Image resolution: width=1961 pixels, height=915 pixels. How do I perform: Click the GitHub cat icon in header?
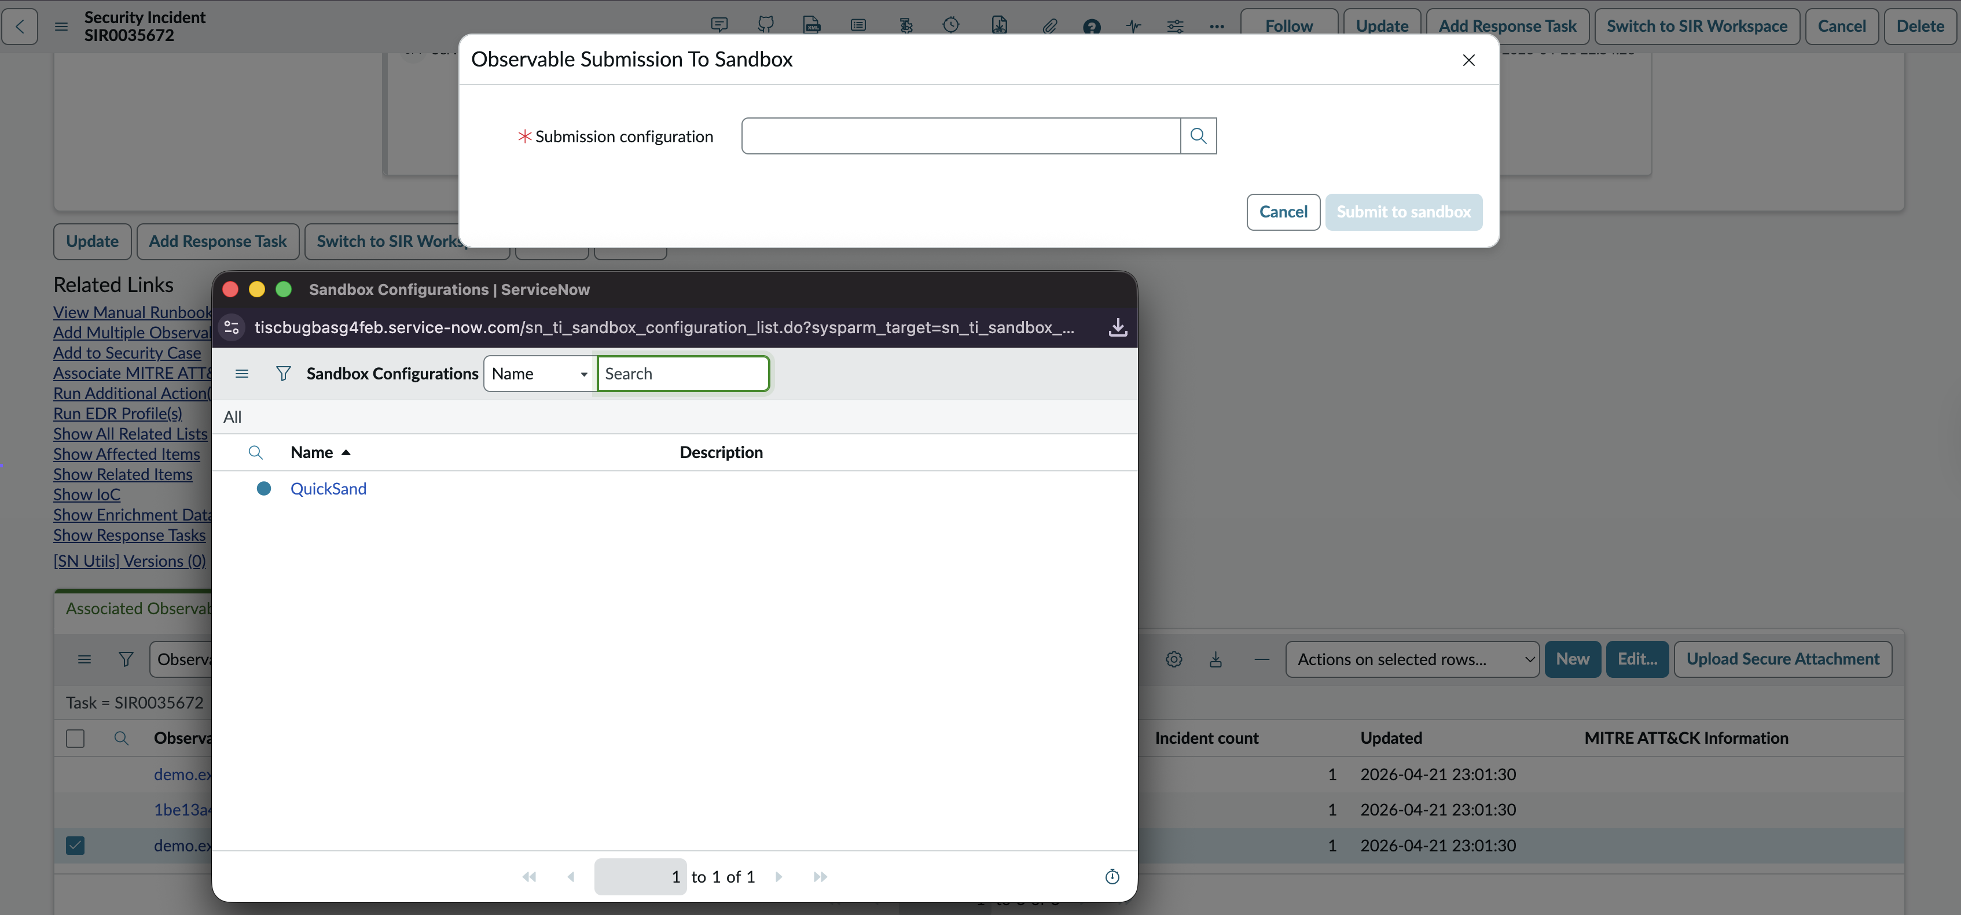(766, 25)
